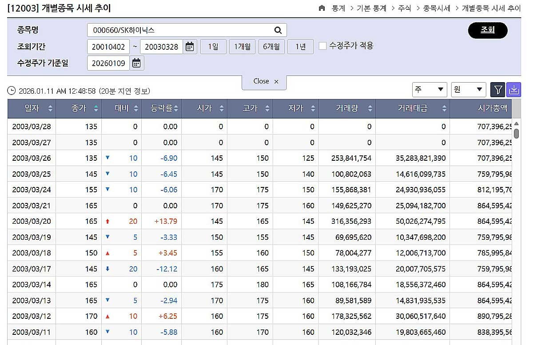Viewport: 533px width, 345px height.
Task: Sort table by 등락률 column arrows
Action: 176,108
